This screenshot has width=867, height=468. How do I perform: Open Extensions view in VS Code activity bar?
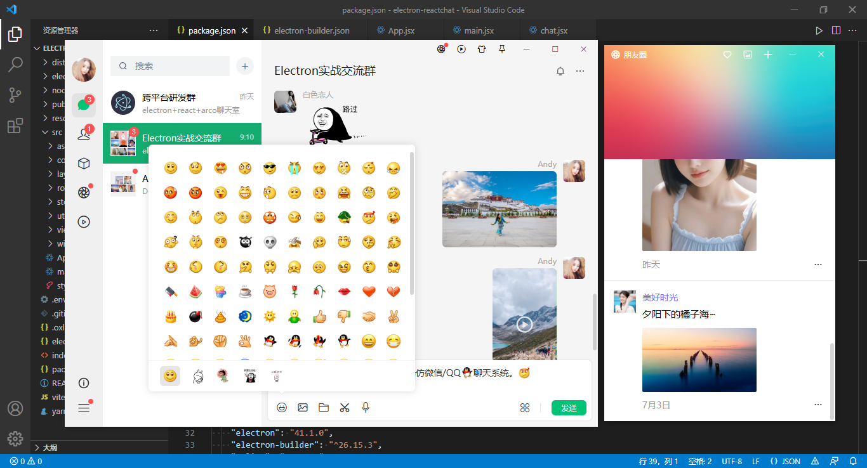[x=15, y=126]
